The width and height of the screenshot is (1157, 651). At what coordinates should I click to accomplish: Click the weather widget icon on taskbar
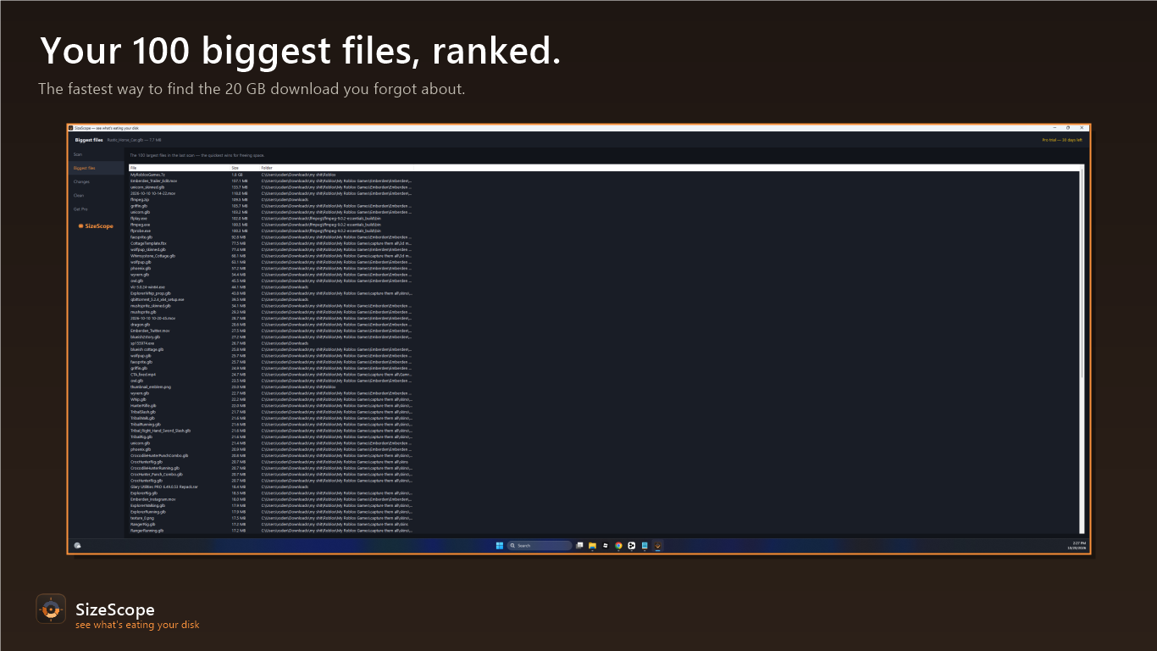pyautogui.click(x=77, y=545)
